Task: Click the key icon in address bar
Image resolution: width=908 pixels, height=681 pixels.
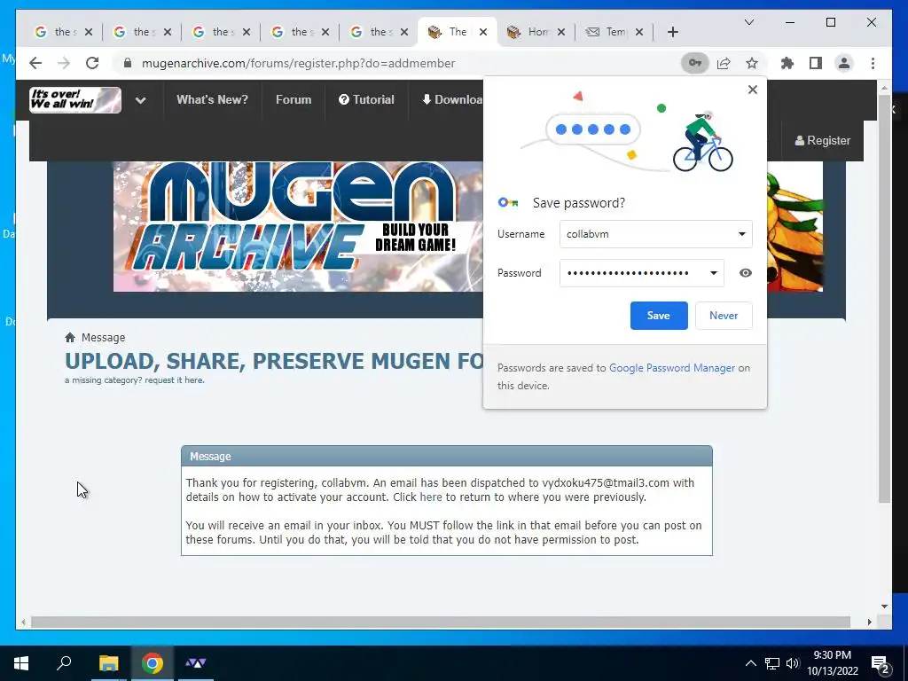Action: point(695,63)
